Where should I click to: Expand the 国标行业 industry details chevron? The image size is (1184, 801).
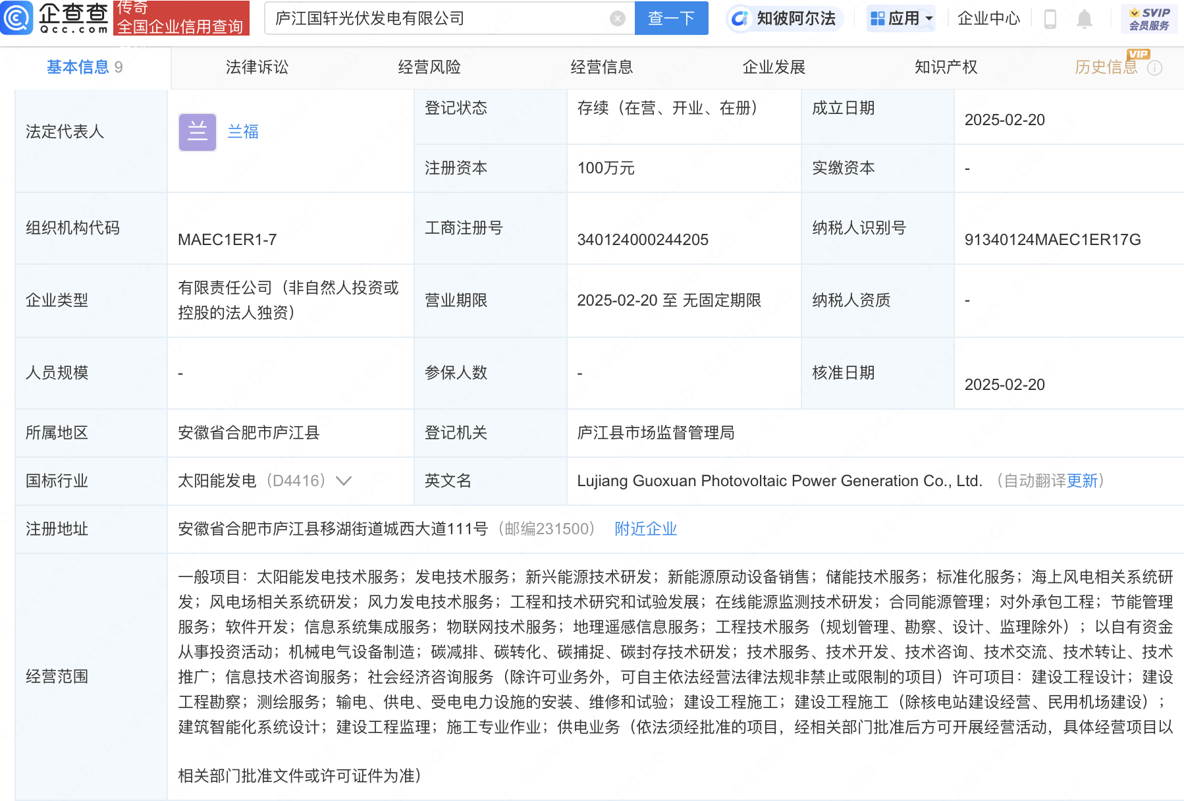tap(344, 481)
